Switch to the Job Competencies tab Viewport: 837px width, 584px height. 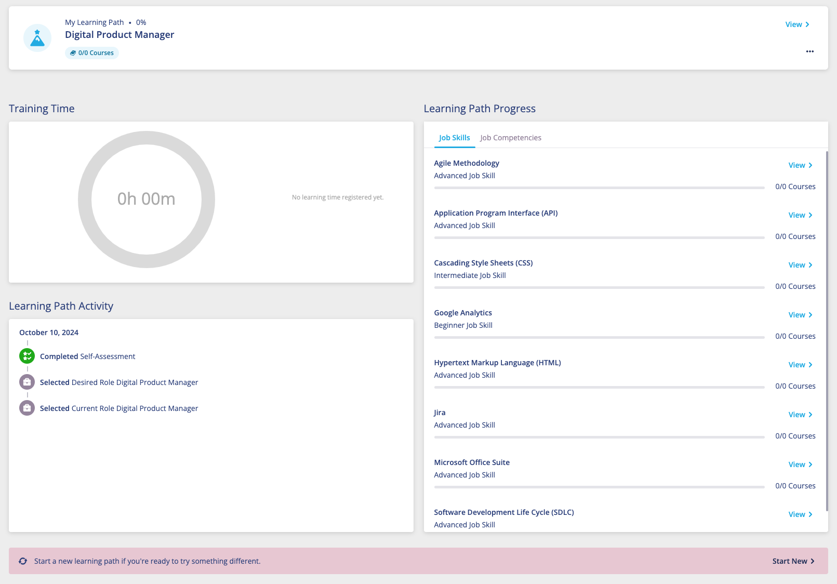point(510,138)
